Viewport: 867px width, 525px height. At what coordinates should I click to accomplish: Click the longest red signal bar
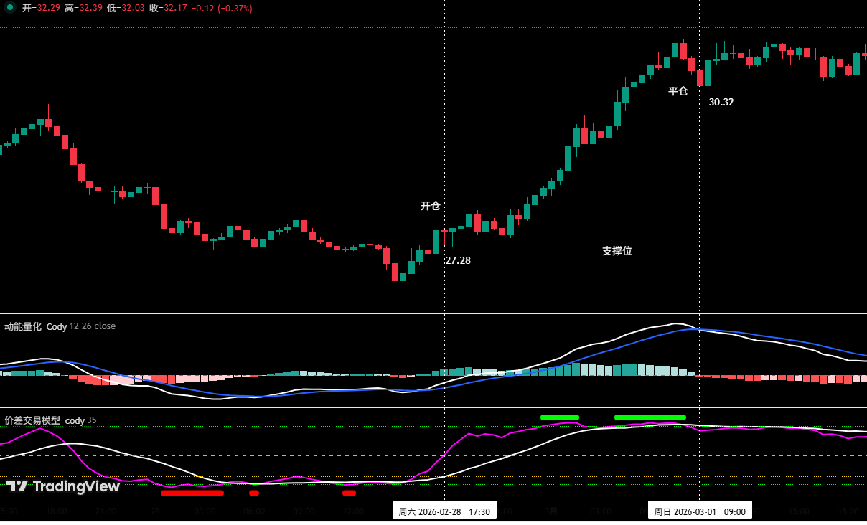tap(192, 493)
